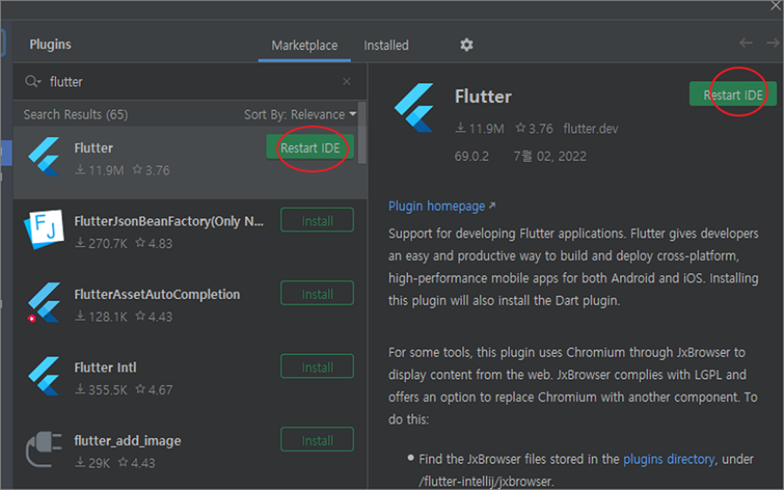Select FlutterJsonBeanFactory plugin icon

pos(44,229)
